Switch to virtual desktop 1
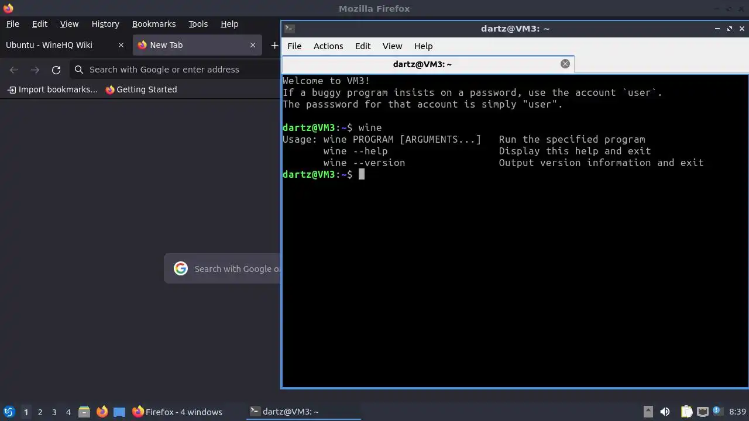 point(26,412)
